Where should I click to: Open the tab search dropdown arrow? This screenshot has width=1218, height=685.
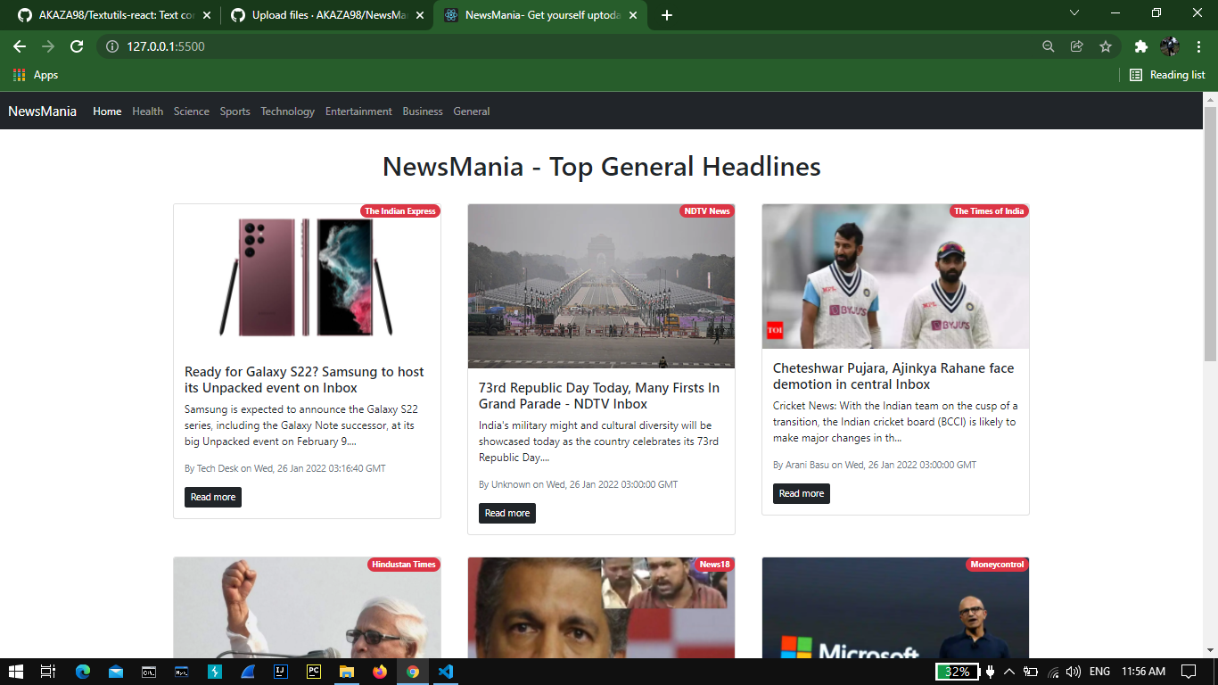click(x=1074, y=13)
